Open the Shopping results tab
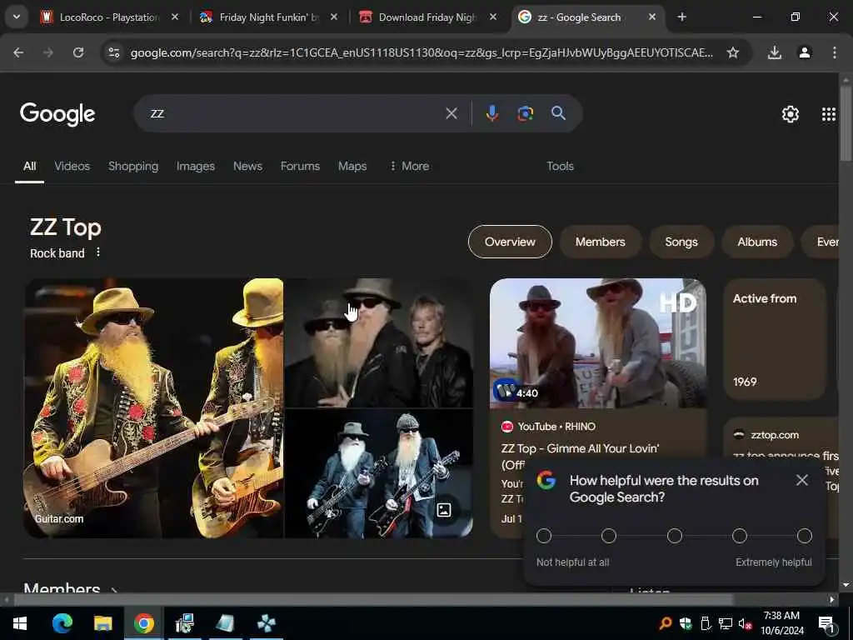 [133, 166]
